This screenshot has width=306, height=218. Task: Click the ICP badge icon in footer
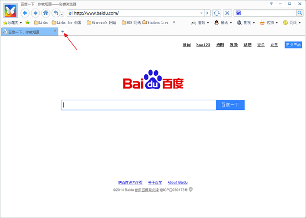[191, 189]
